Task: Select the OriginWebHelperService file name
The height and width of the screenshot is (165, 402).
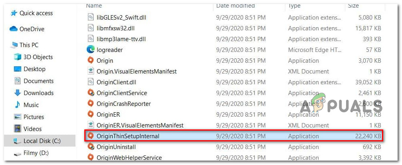Action: coord(129,158)
